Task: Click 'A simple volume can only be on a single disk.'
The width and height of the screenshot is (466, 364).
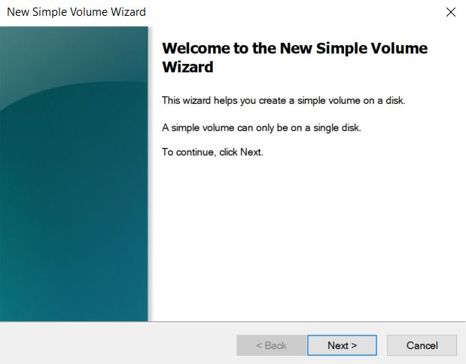Action: (261, 128)
